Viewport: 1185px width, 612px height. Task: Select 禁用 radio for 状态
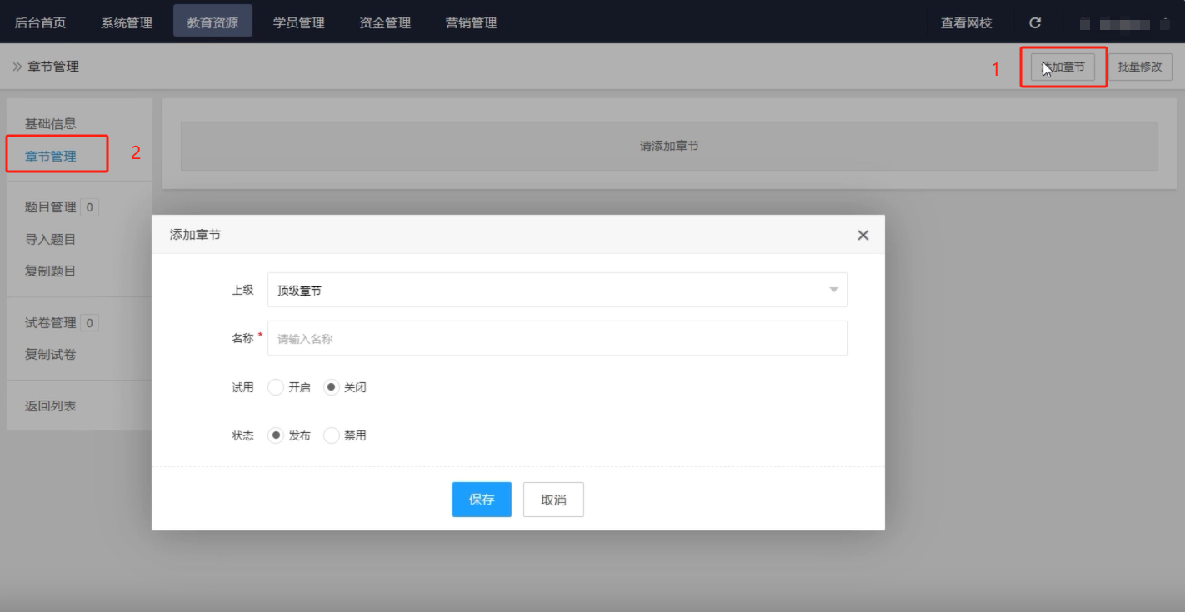(x=331, y=435)
